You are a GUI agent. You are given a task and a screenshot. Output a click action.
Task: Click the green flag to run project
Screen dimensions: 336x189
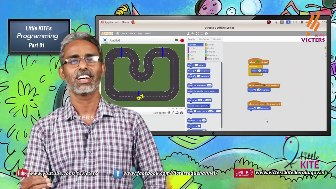[x=176, y=40]
